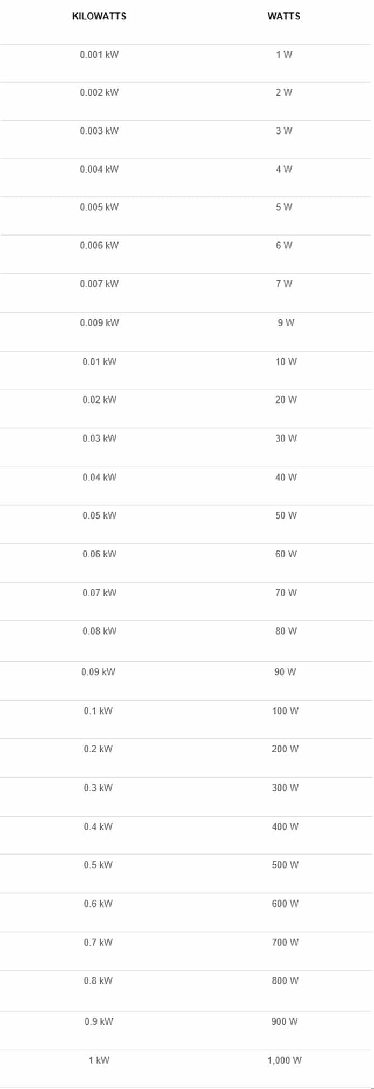Click the WATTS column header
This screenshot has height=1089, width=374.
(284, 16)
